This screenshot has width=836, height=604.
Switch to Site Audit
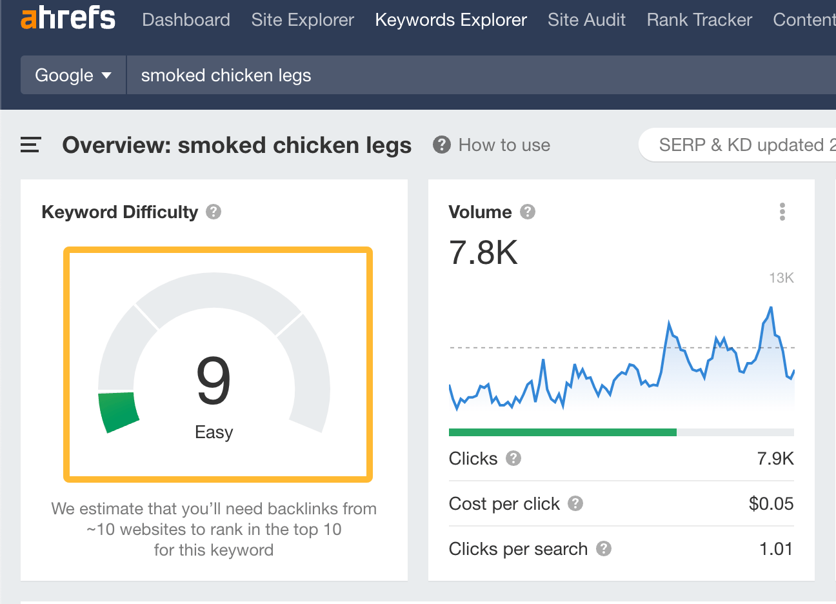[x=586, y=19]
